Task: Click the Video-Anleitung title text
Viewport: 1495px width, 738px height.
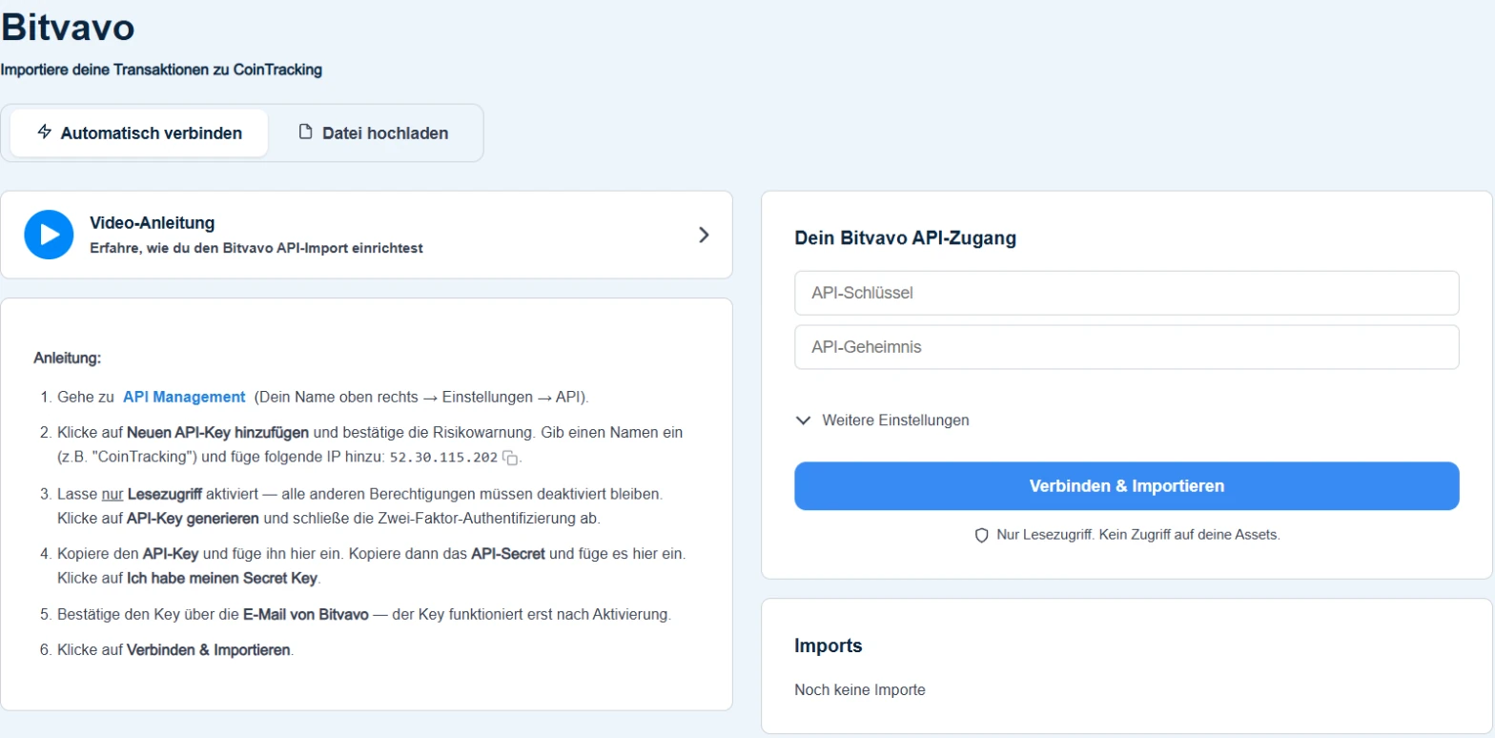Action: (153, 223)
